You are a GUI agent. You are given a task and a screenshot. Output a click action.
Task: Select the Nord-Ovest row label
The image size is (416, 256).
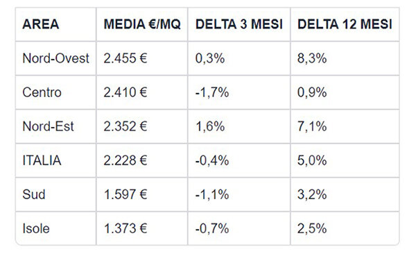pos(55,58)
